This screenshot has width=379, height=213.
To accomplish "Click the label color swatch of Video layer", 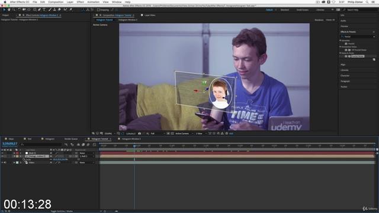I will click(x=17, y=163).
